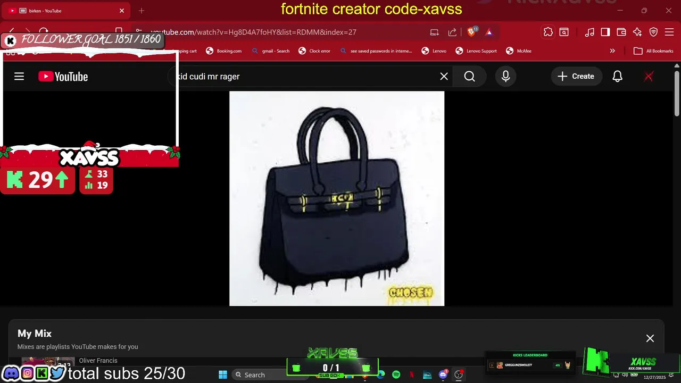Open the Edge browser taskbar icon
This screenshot has width=681, height=383.
click(381, 374)
